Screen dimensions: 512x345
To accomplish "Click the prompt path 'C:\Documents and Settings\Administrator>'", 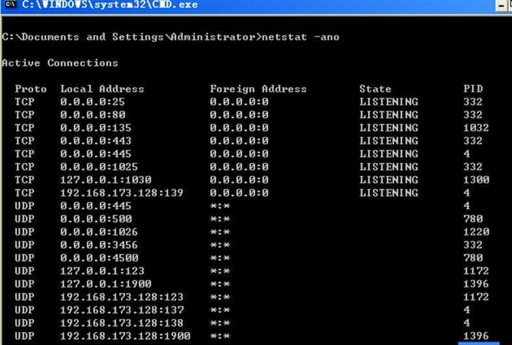I will 131,37.
